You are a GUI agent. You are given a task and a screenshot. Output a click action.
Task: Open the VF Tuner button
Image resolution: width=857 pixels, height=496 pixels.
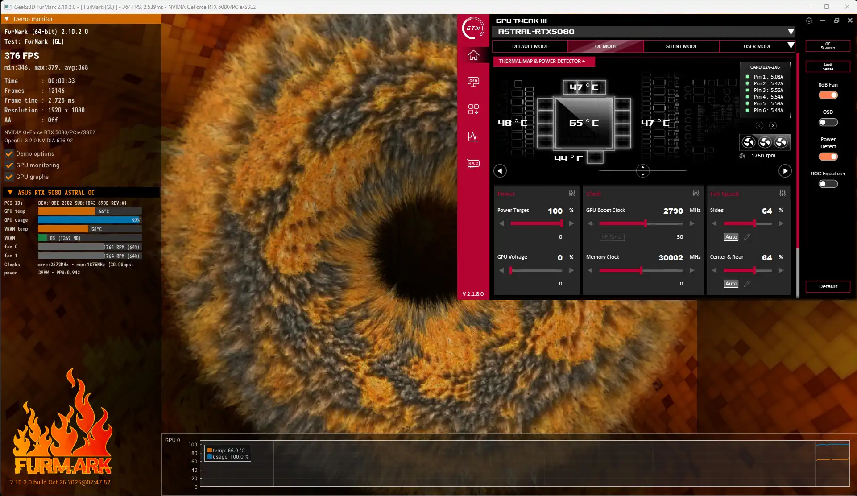612,237
